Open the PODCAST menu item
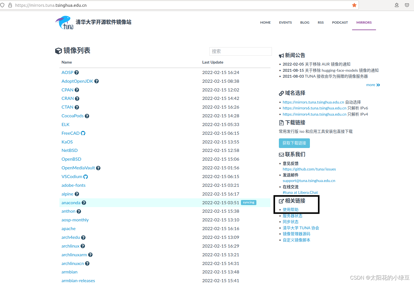This screenshot has height=283, width=414. point(340,23)
